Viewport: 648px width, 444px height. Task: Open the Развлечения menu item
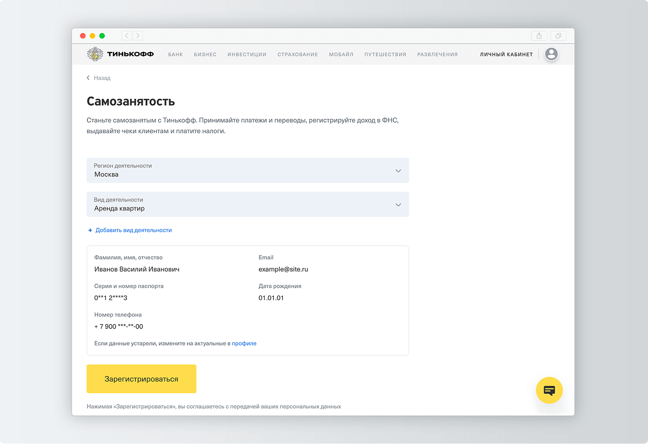point(438,54)
